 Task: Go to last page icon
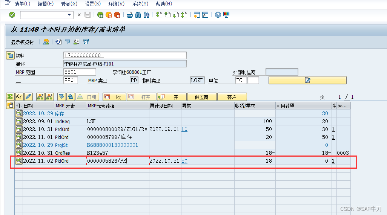click(184, 15)
